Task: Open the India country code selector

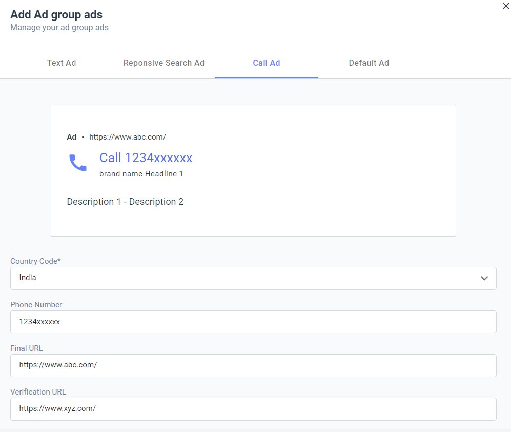Action: click(253, 278)
